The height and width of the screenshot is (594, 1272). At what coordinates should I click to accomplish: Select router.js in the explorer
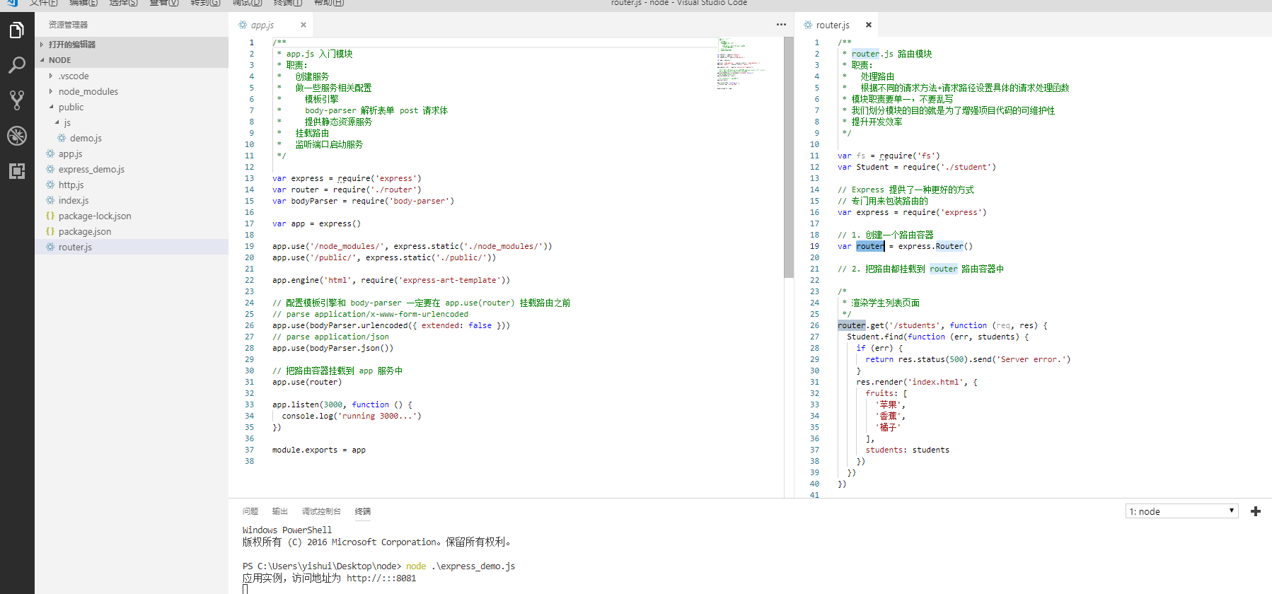132,247
